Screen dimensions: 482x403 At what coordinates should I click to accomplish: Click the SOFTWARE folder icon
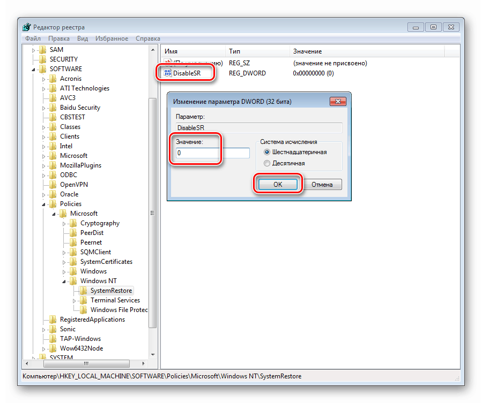pos(43,69)
